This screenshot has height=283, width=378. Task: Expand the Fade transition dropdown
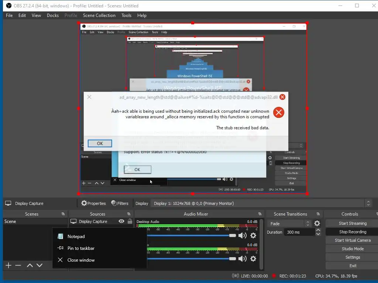click(289, 224)
